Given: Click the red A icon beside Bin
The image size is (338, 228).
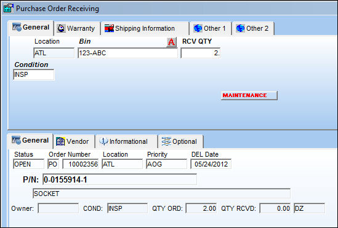Looking at the screenshot, I should [171, 42].
